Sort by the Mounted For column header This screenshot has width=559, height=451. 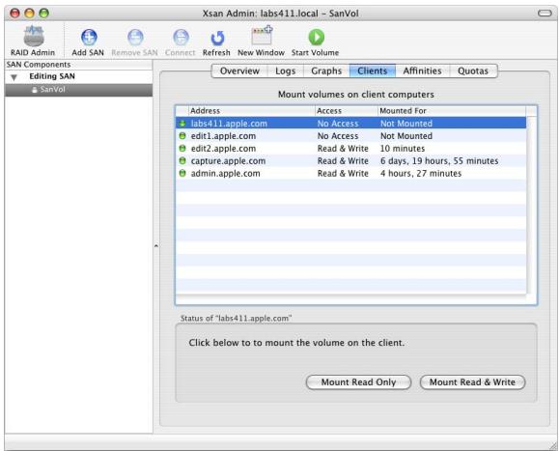[x=451, y=111]
